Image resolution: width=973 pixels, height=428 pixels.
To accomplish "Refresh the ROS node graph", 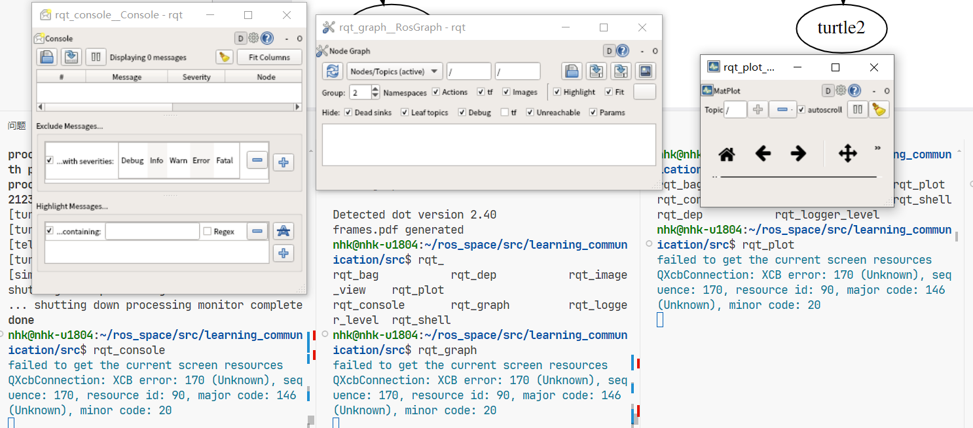I will 333,71.
